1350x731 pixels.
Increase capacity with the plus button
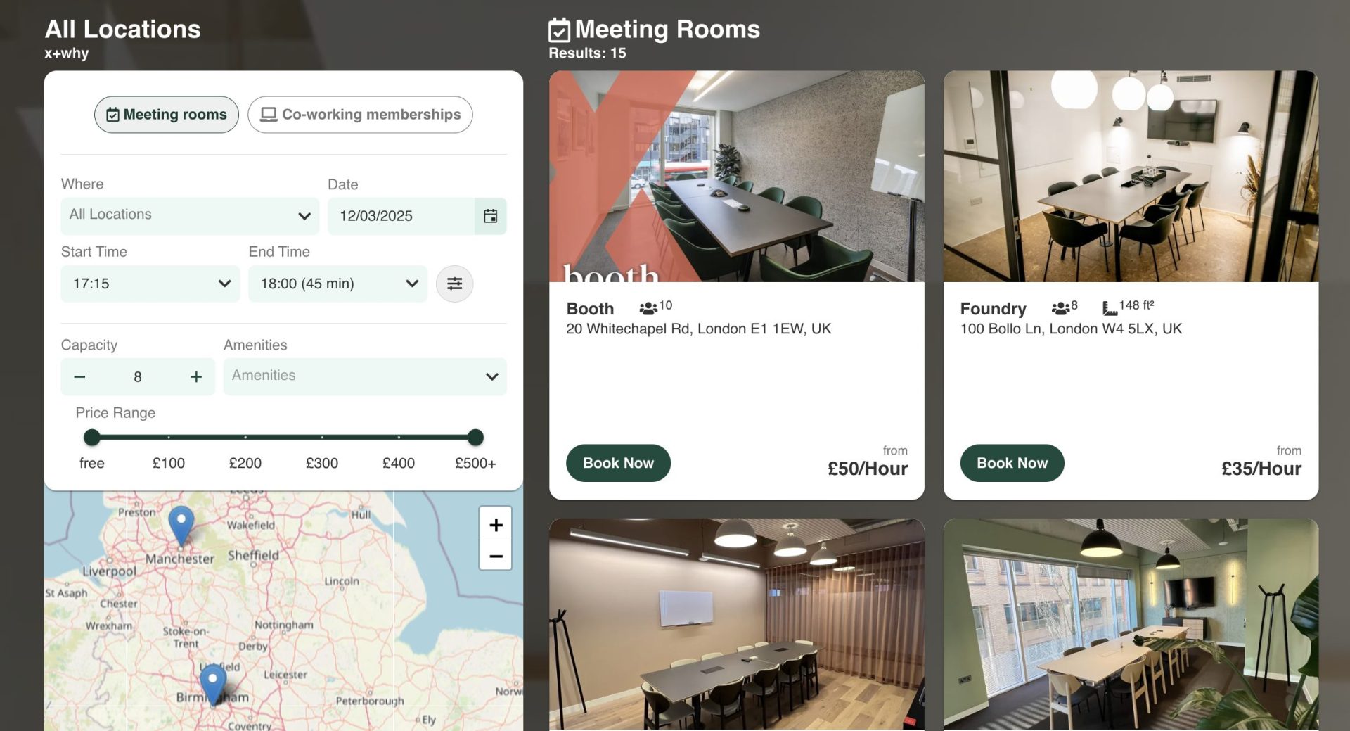[x=196, y=377]
